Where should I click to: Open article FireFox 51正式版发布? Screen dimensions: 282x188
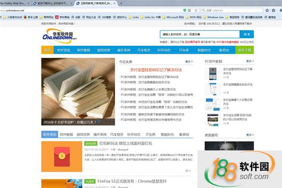[132, 181]
